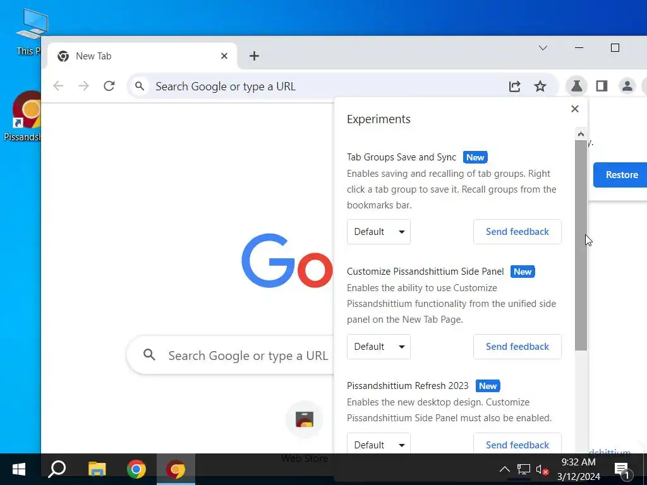Viewport: 647px width, 485px height.
Task: Click the Experiments panel scrollbar thumb
Action: (x=581, y=246)
